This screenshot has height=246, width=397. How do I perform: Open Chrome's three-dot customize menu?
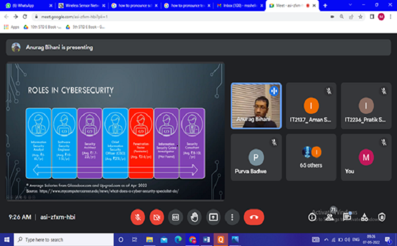pos(390,17)
